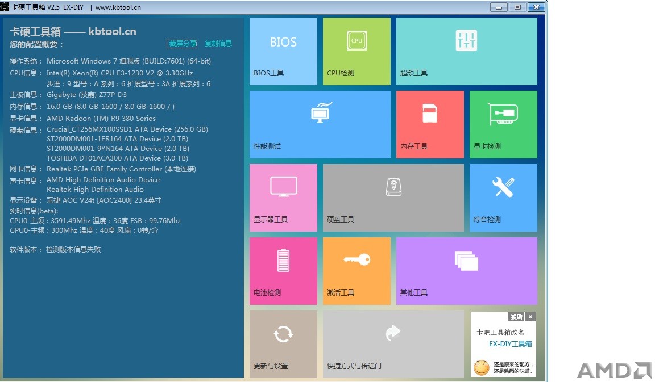Click the ST2000DM001-1ER164 ATA Device disk entry
This screenshot has height=382, width=655.
(x=117, y=139)
